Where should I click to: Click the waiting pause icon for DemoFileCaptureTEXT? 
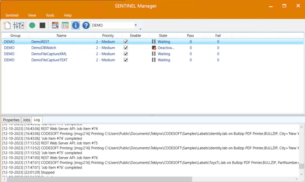click(x=154, y=60)
